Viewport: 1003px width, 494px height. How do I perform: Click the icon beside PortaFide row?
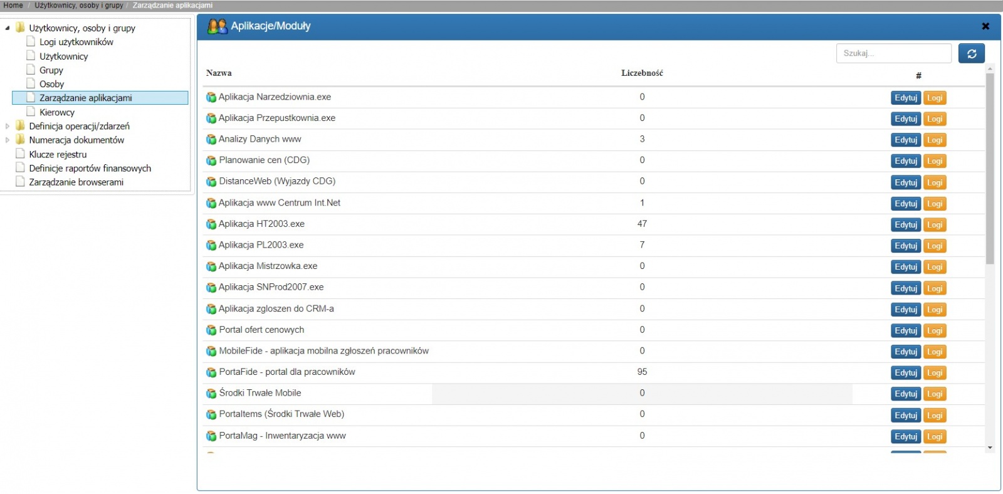(211, 372)
